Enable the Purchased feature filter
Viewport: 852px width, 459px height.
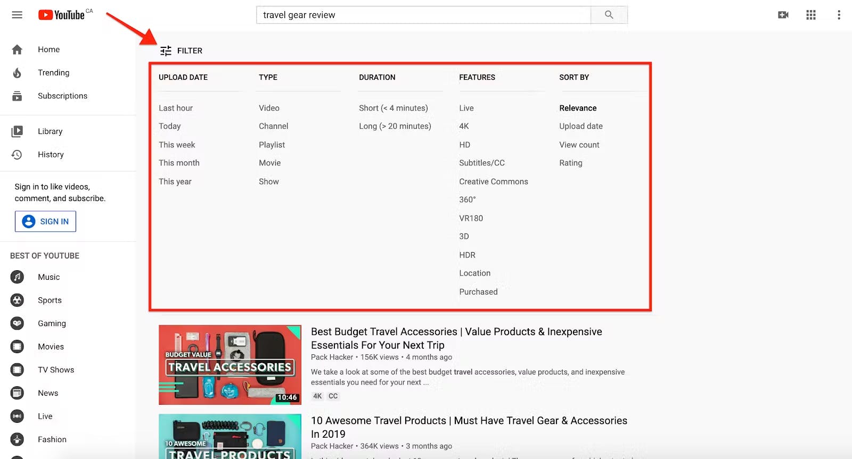[479, 291]
